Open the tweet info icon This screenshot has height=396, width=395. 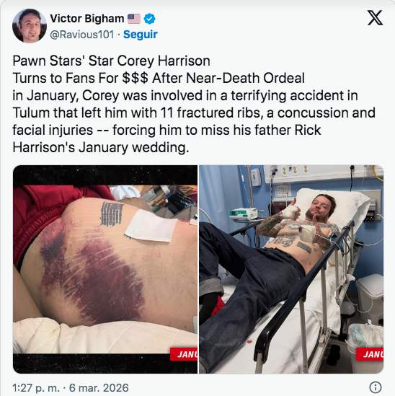[x=376, y=387]
